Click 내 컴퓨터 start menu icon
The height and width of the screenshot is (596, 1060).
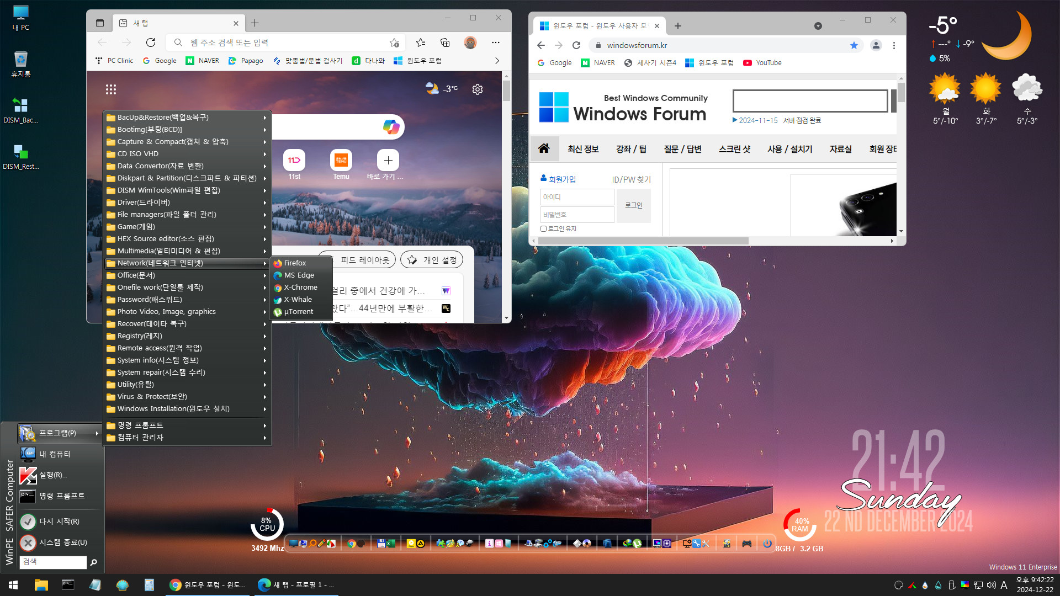(x=28, y=454)
